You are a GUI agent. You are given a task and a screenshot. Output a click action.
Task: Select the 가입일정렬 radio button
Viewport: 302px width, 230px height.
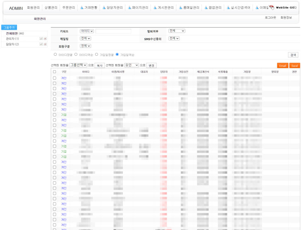[x=96, y=55]
